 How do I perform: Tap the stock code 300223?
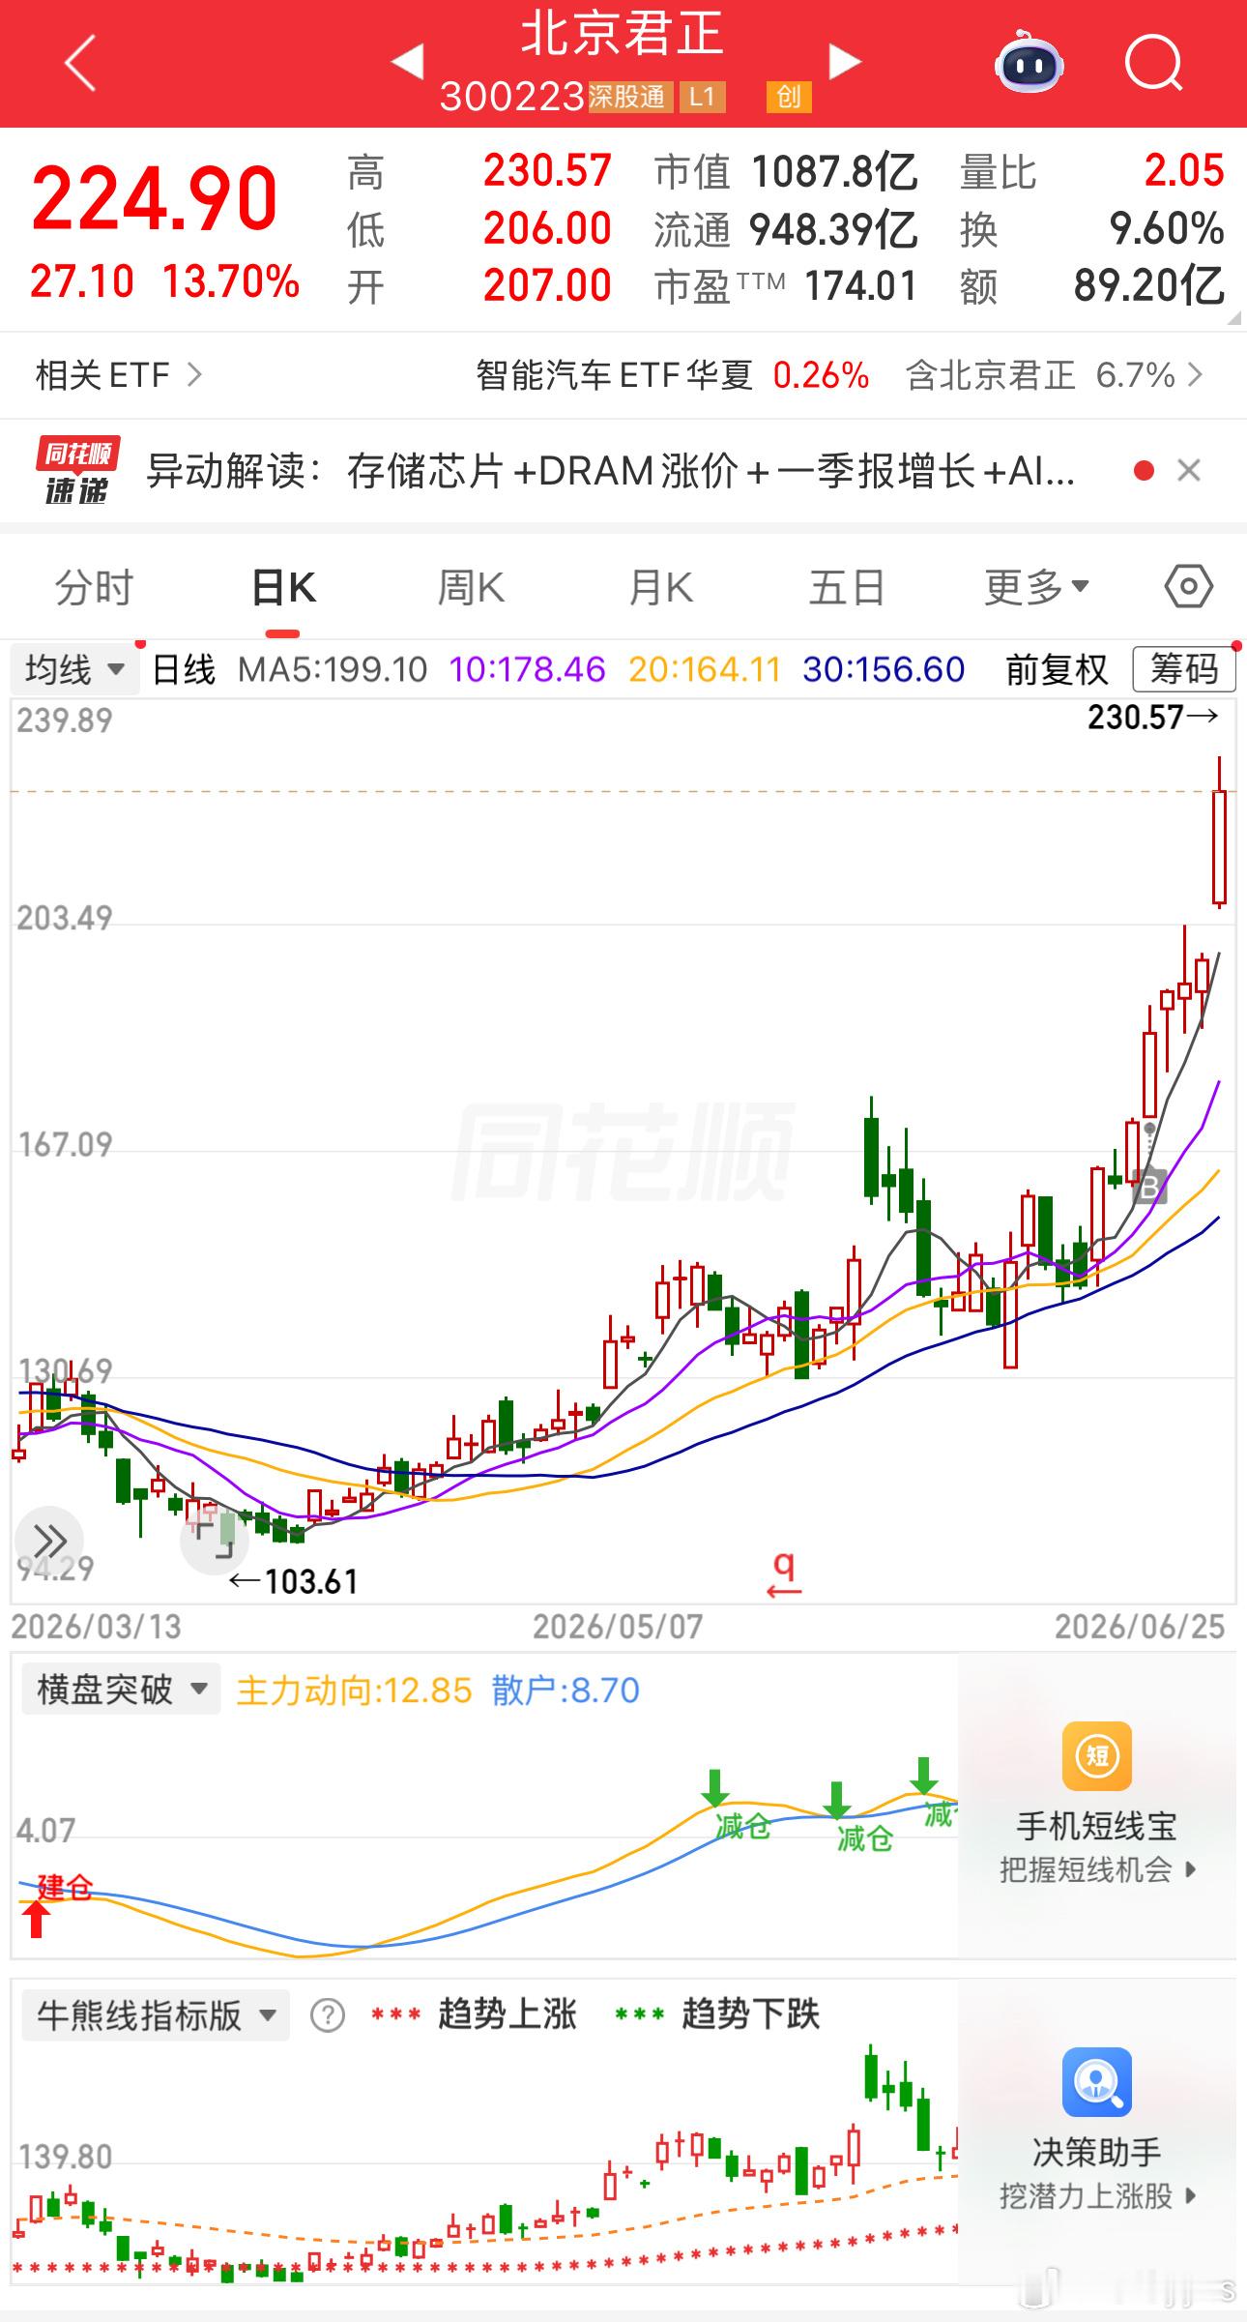pyautogui.click(x=512, y=97)
